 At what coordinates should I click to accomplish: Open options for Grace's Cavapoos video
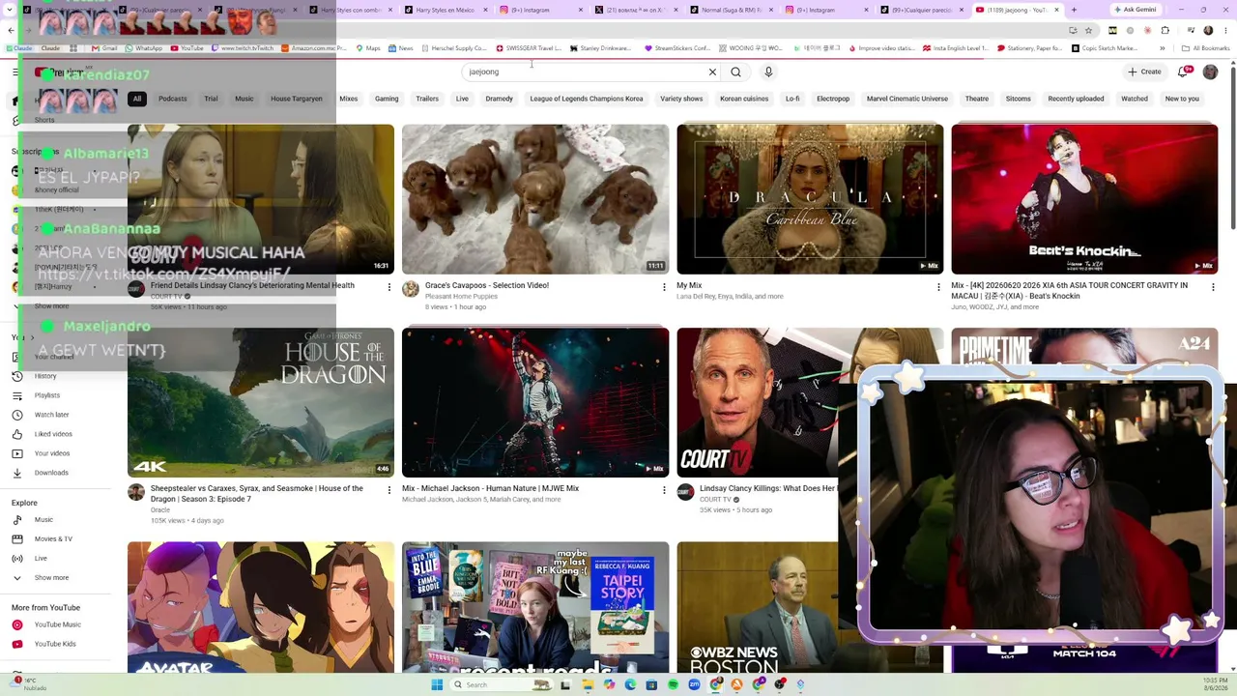[x=664, y=287]
